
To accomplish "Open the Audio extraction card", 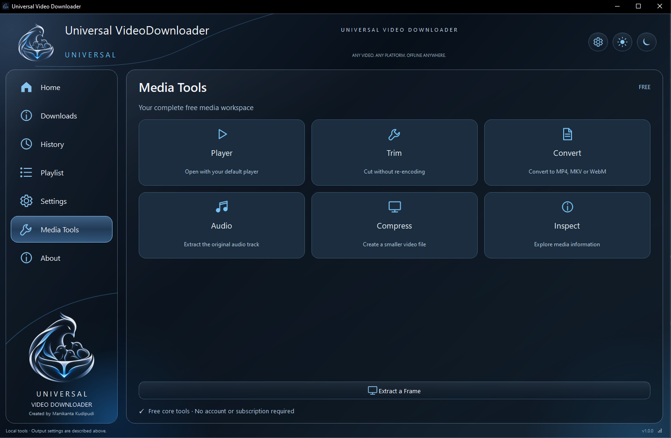I will (x=222, y=225).
